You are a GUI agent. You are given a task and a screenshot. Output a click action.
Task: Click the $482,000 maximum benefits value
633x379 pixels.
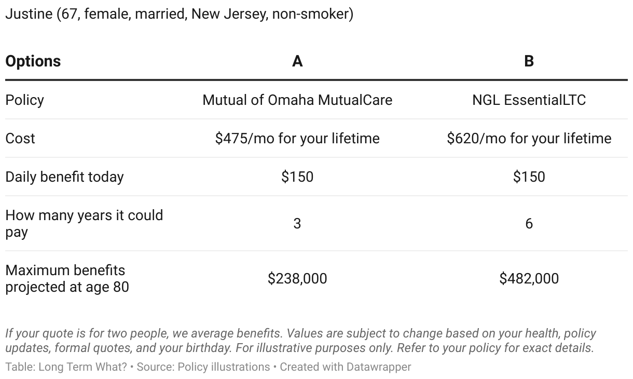tap(529, 279)
